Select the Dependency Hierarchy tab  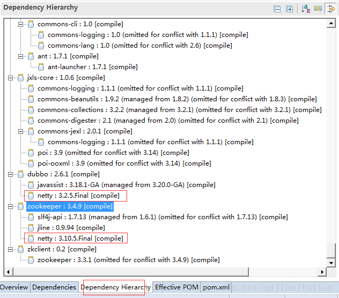(x=116, y=287)
